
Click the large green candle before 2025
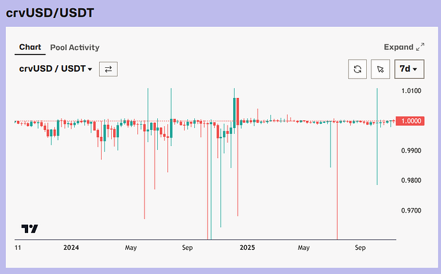(x=236, y=112)
